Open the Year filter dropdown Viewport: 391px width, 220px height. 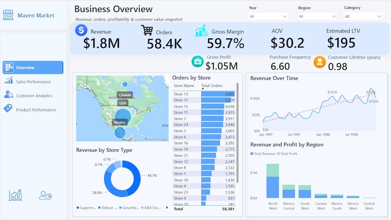coord(268,16)
